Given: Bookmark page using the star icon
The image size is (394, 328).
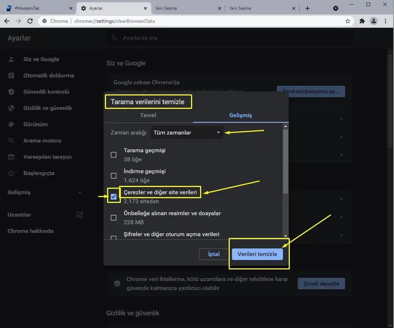Looking at the screenshot, I should (x=348, y=21).
